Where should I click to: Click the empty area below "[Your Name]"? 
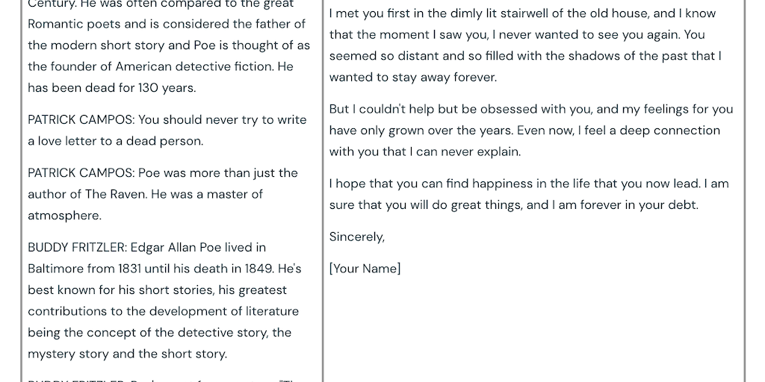[533, 328]
